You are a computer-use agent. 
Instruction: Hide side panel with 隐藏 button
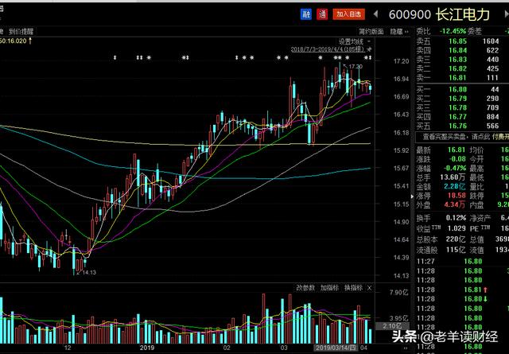pos(399,32)
